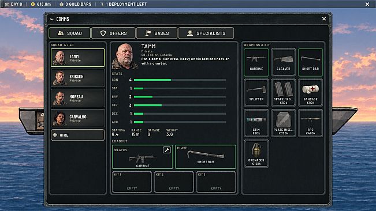This screenshot has height=211, width=376.
Task: Click the Comms title phone icon
Action: pos(51,19)
